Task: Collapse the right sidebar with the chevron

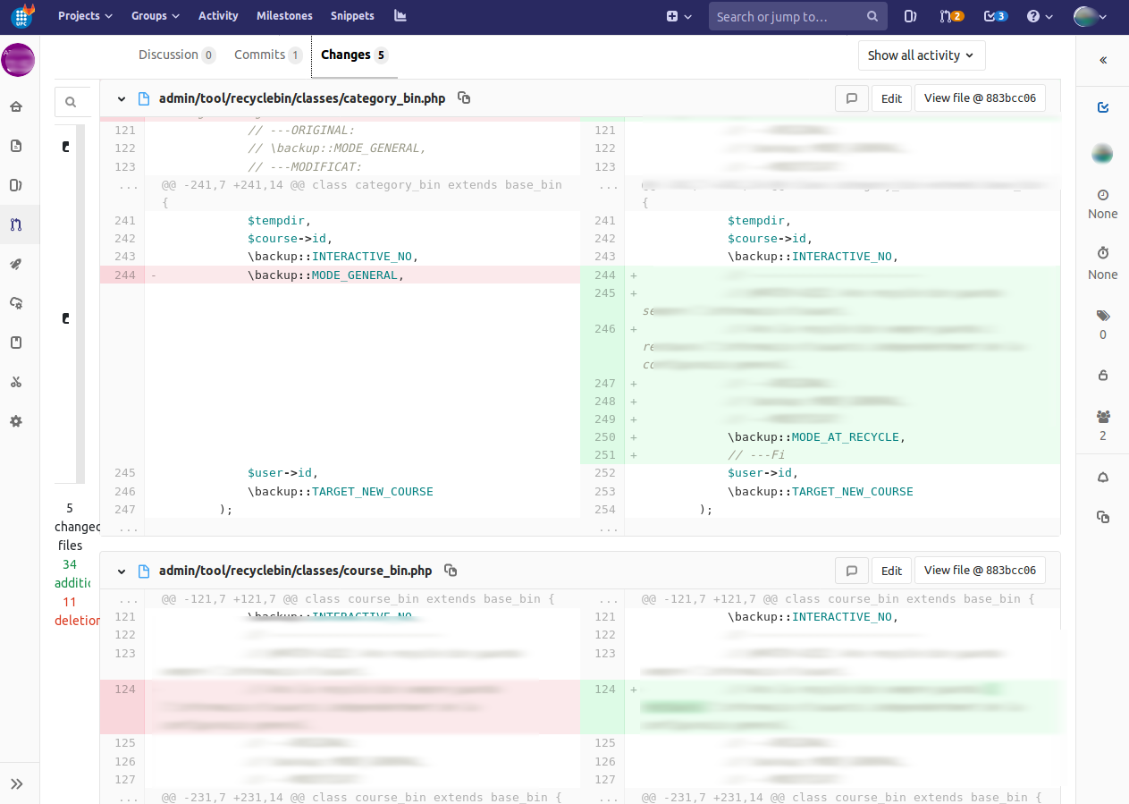Action: [x=1102, y=61]
